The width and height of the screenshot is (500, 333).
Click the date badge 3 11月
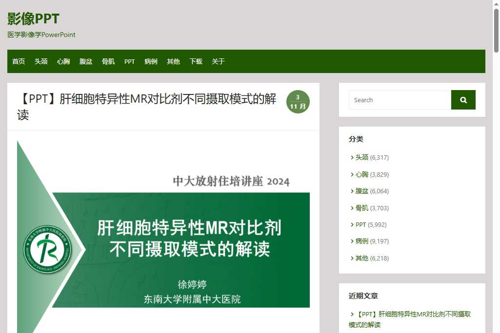tap(298, 102)
